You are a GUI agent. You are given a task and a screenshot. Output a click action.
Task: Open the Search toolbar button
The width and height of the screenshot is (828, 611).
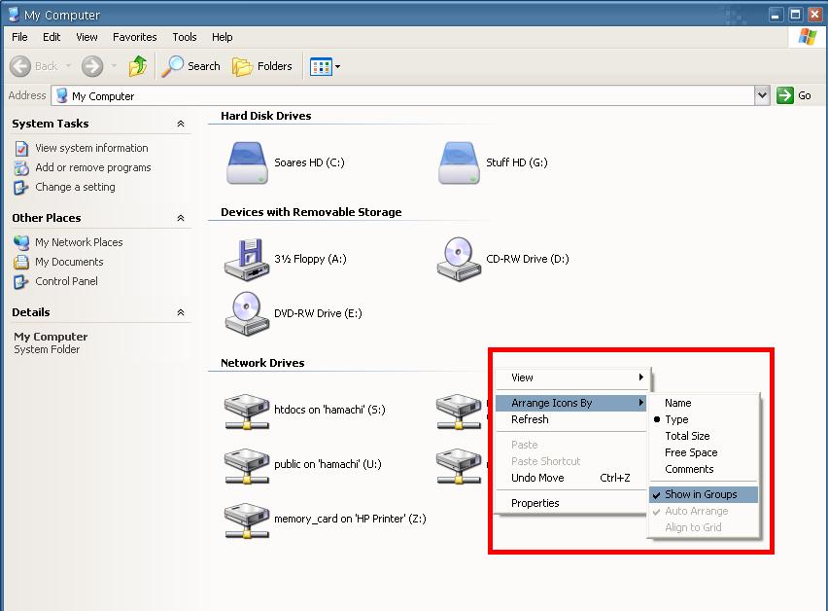190,66
